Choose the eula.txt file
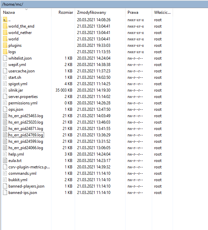The height and width of the screenshot is (230, 208). [x=15, y=161]
